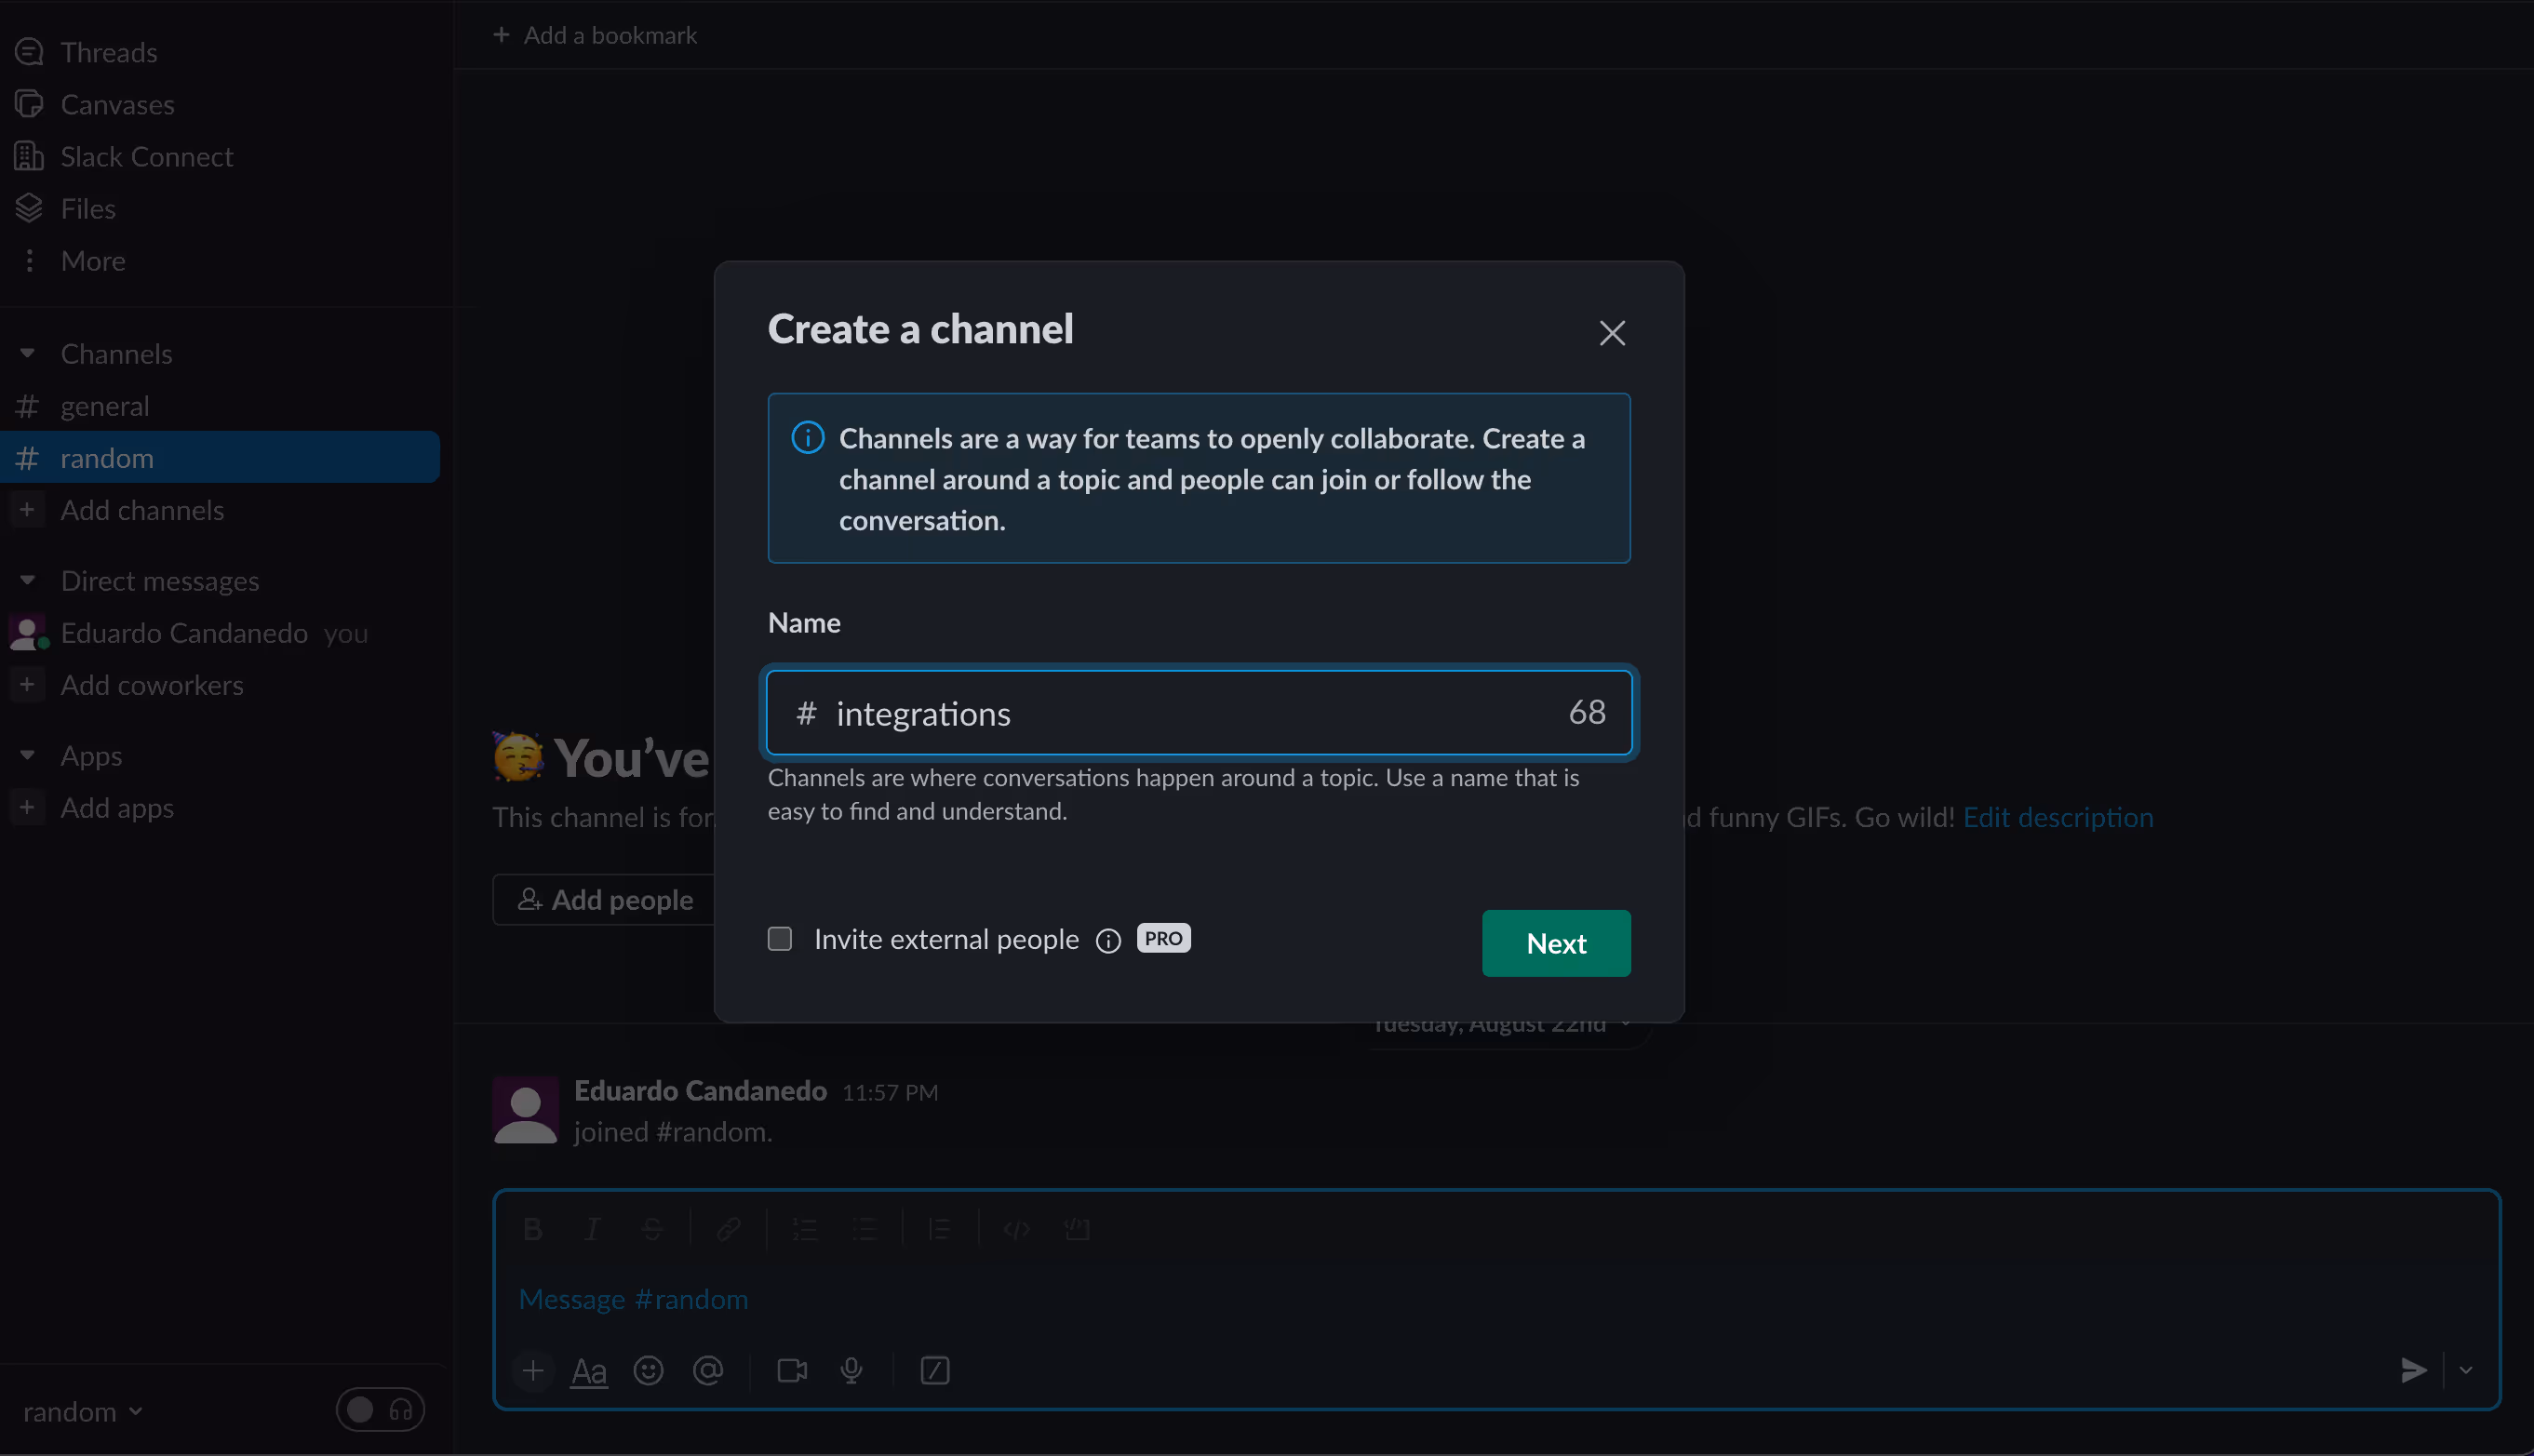This screenshot has height=1456, width=2534.
Task: Toggle the huddle headphones switch
Action: coord(380,1410)
